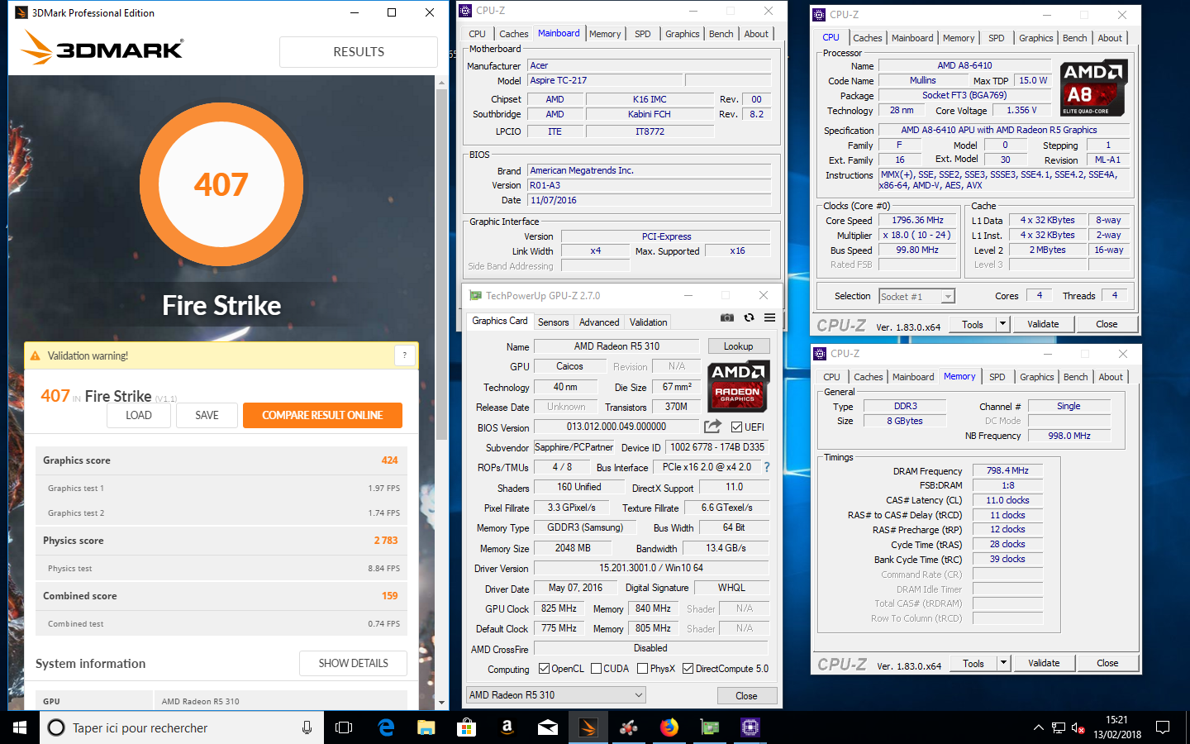Click SHOW DETAILS next to System information
Viewport: 1190px width, 744px height.
coord(354,663)
